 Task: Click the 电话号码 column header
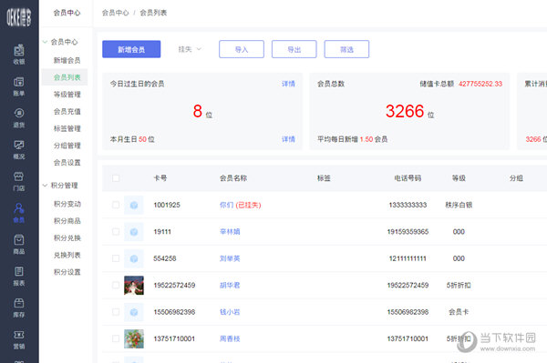point(408,178)
